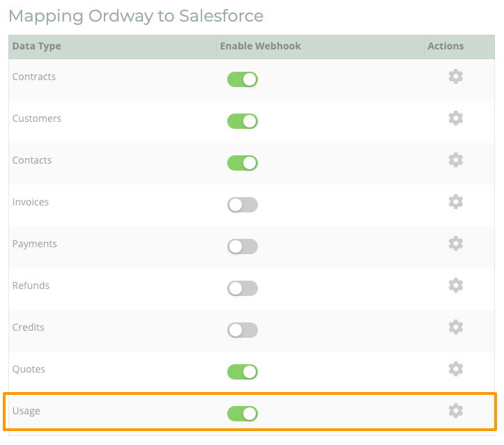Select the Invoices data type label
Viewport: 504px width, 445px height.
pos(31,202)
